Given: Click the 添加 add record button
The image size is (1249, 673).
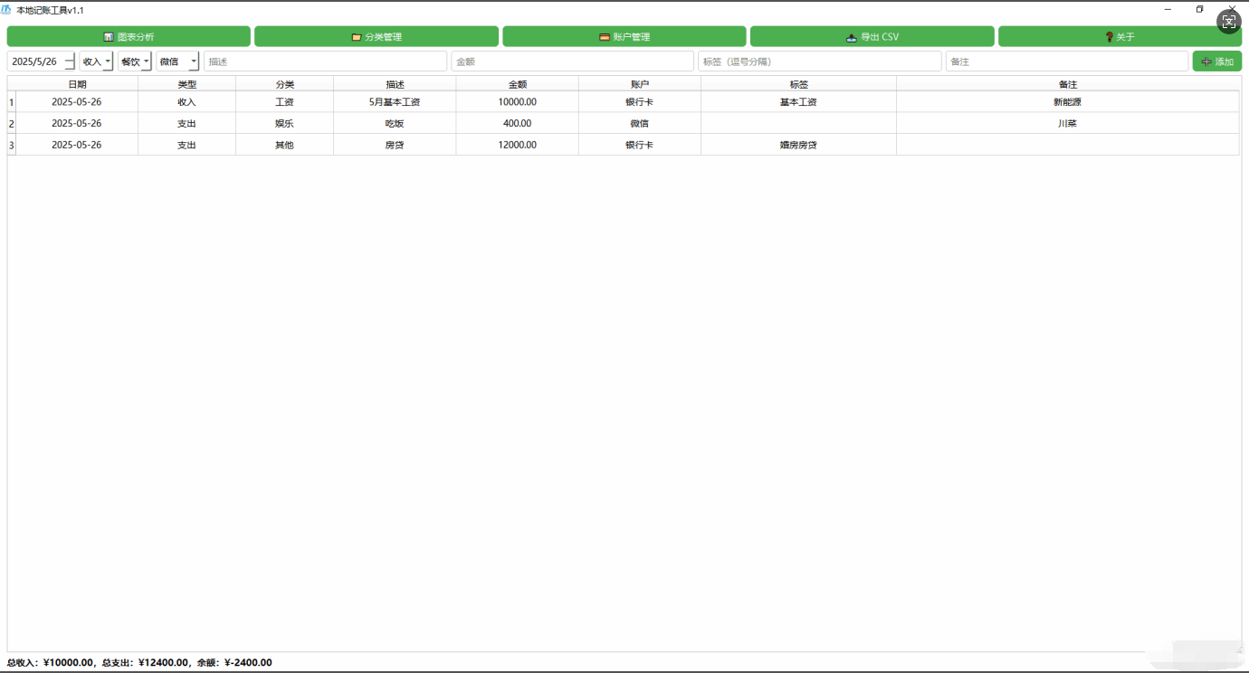Looking at the screenshot, I should (x=1216, y=62).
